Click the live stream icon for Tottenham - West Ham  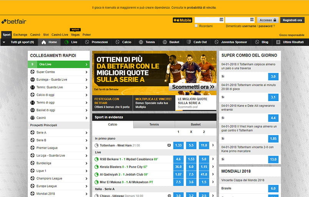click(x=169, y=145)
